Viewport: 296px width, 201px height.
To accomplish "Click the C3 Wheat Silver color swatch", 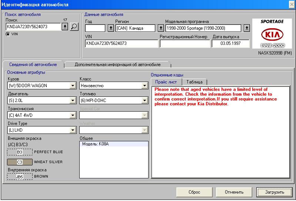I will pos(20,162).
